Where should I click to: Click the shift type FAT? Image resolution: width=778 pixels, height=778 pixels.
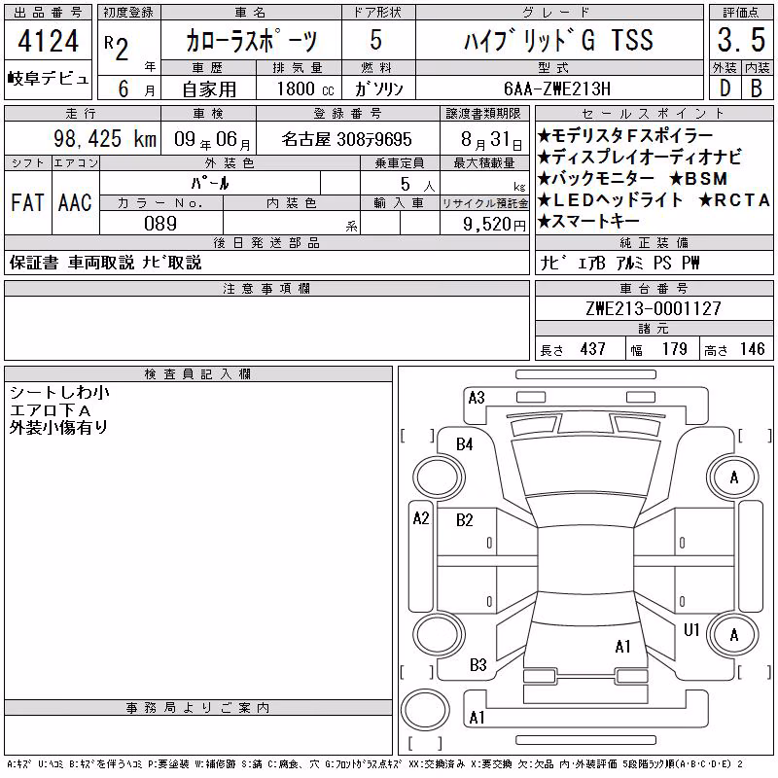coord(27,202)
